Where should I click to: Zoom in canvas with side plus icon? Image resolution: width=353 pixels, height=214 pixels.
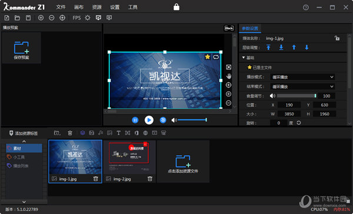coord(228,94)
